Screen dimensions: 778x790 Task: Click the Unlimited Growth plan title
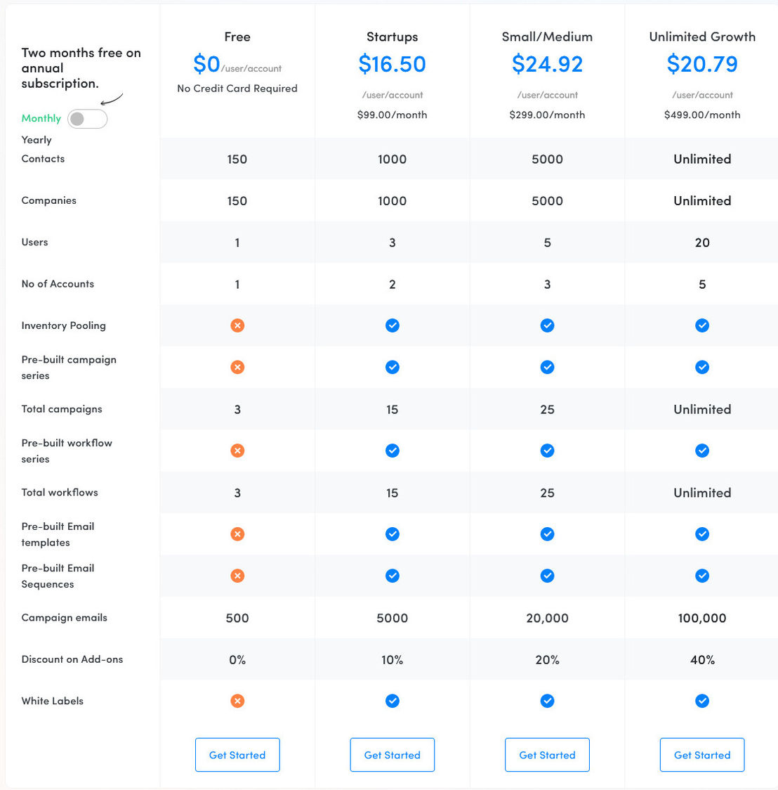[702, 37]
